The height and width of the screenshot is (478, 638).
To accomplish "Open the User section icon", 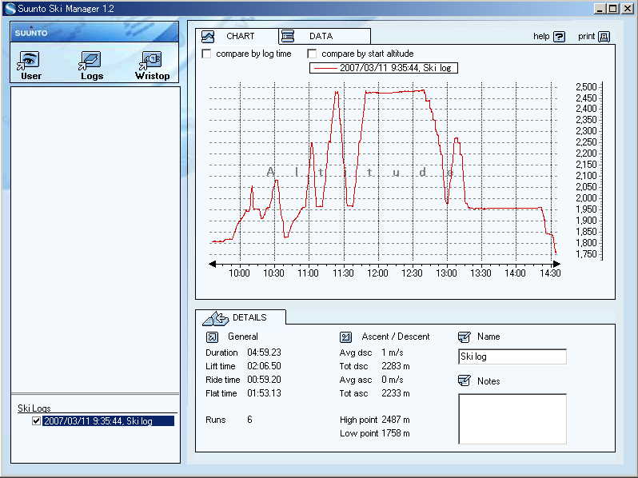I will point(29,60).
